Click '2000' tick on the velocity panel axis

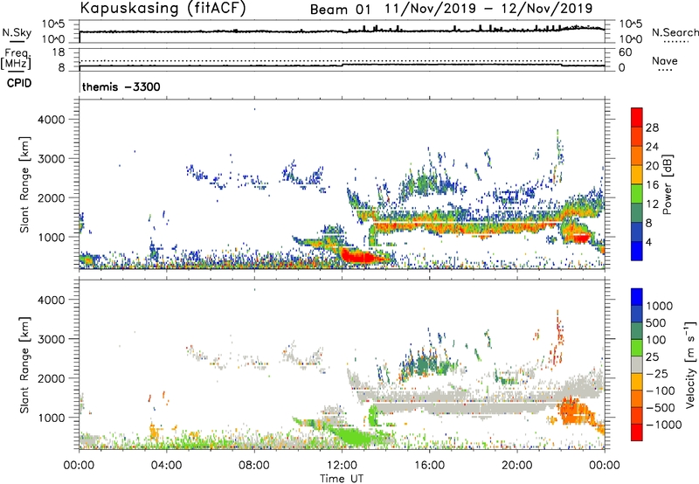click(x=52, y=378)
